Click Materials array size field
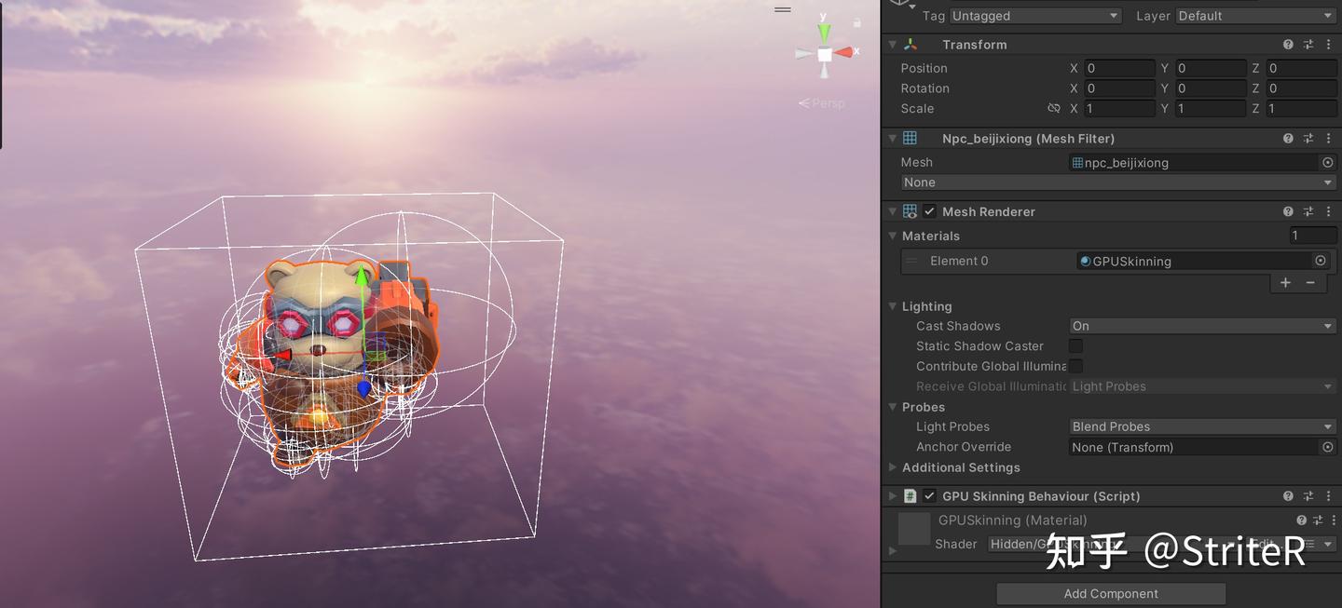 [x=1312, y=236]
